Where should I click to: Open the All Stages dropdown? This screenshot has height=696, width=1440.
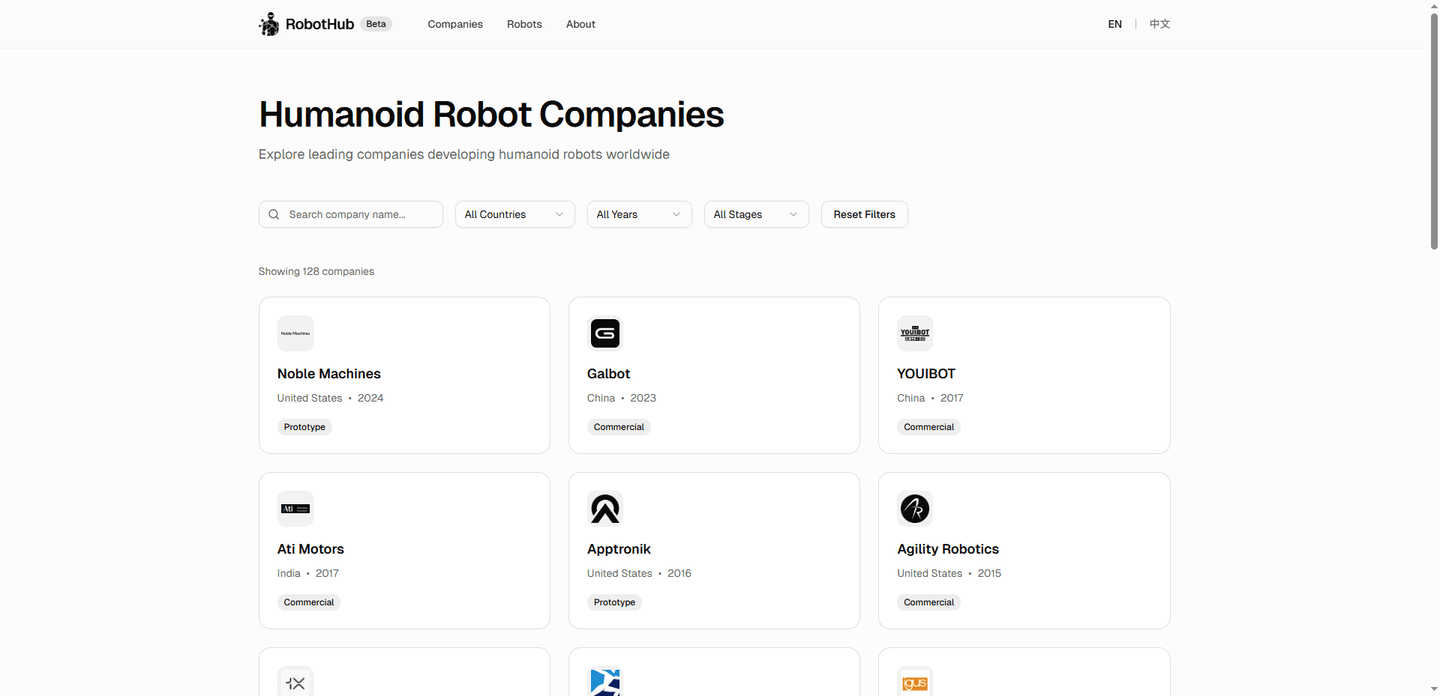pyautogui.click(x=755, y=214)
